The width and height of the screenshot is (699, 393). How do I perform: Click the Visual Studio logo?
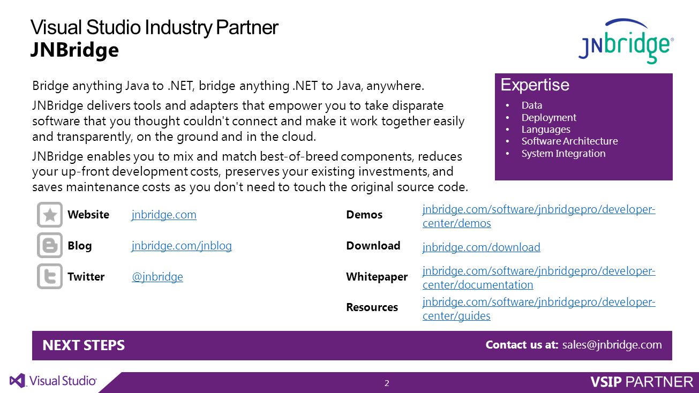point(53,381)
